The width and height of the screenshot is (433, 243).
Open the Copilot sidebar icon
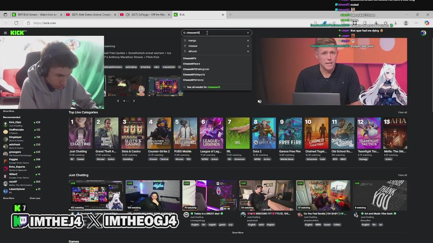(x=426, y=23)
